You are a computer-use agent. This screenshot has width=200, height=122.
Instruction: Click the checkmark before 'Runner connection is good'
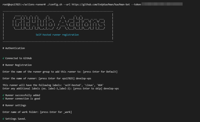[x=3, y=99]
